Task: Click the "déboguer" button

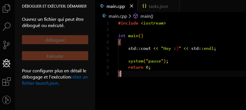Action: [x=55, y=40]
